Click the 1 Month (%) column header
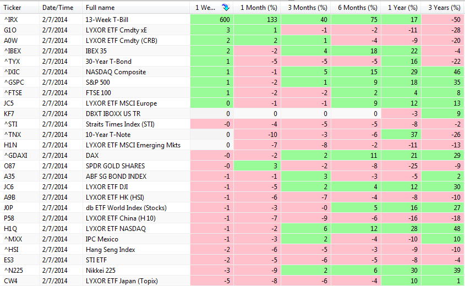Viewport: 465px width, 286px height. pos(259,8)
